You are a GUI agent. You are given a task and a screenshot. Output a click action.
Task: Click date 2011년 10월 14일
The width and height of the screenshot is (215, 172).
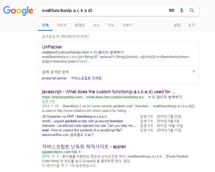tap(169, 126)
